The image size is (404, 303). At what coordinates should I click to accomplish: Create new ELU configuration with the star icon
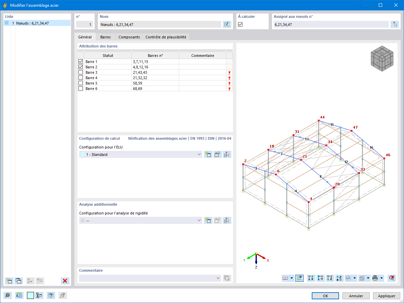pyautogui.click(x=208, y=154)
